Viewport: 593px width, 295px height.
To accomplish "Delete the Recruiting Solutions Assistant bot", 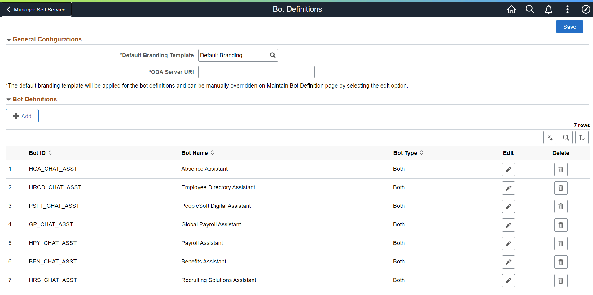I will point(560,280).
